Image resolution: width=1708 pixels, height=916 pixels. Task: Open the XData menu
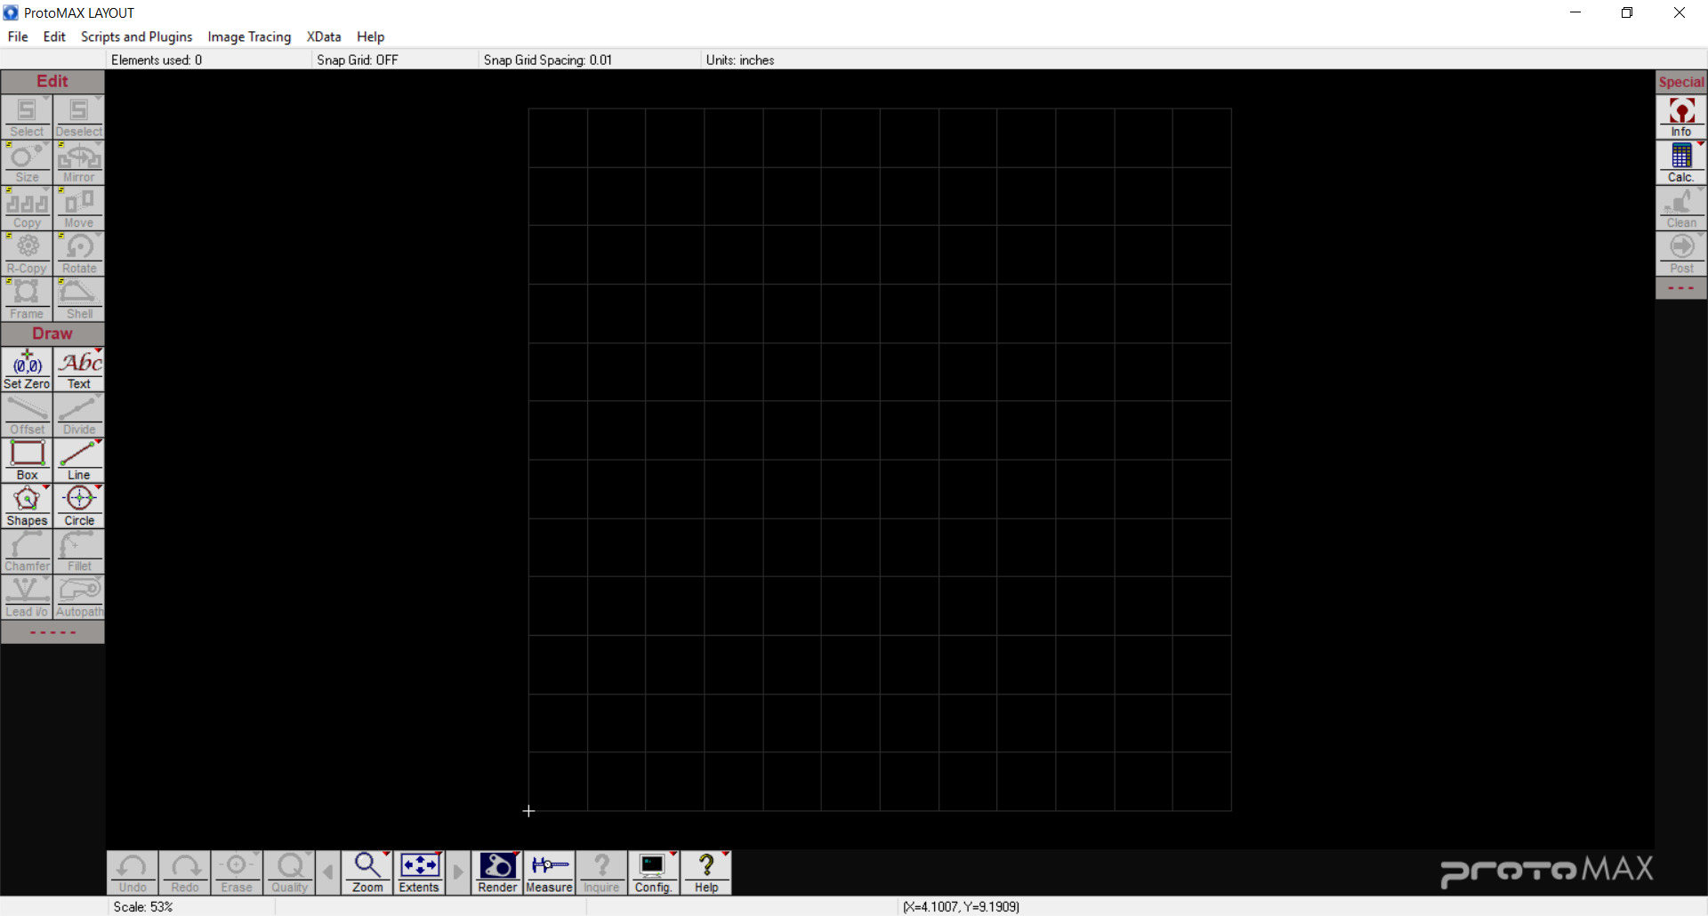324,36
